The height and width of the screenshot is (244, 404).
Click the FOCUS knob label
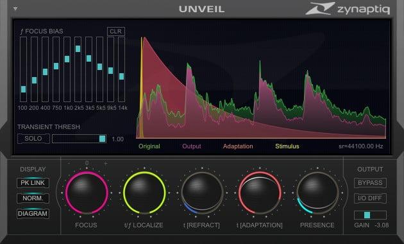pyautogui.click(x=86, y=225)
